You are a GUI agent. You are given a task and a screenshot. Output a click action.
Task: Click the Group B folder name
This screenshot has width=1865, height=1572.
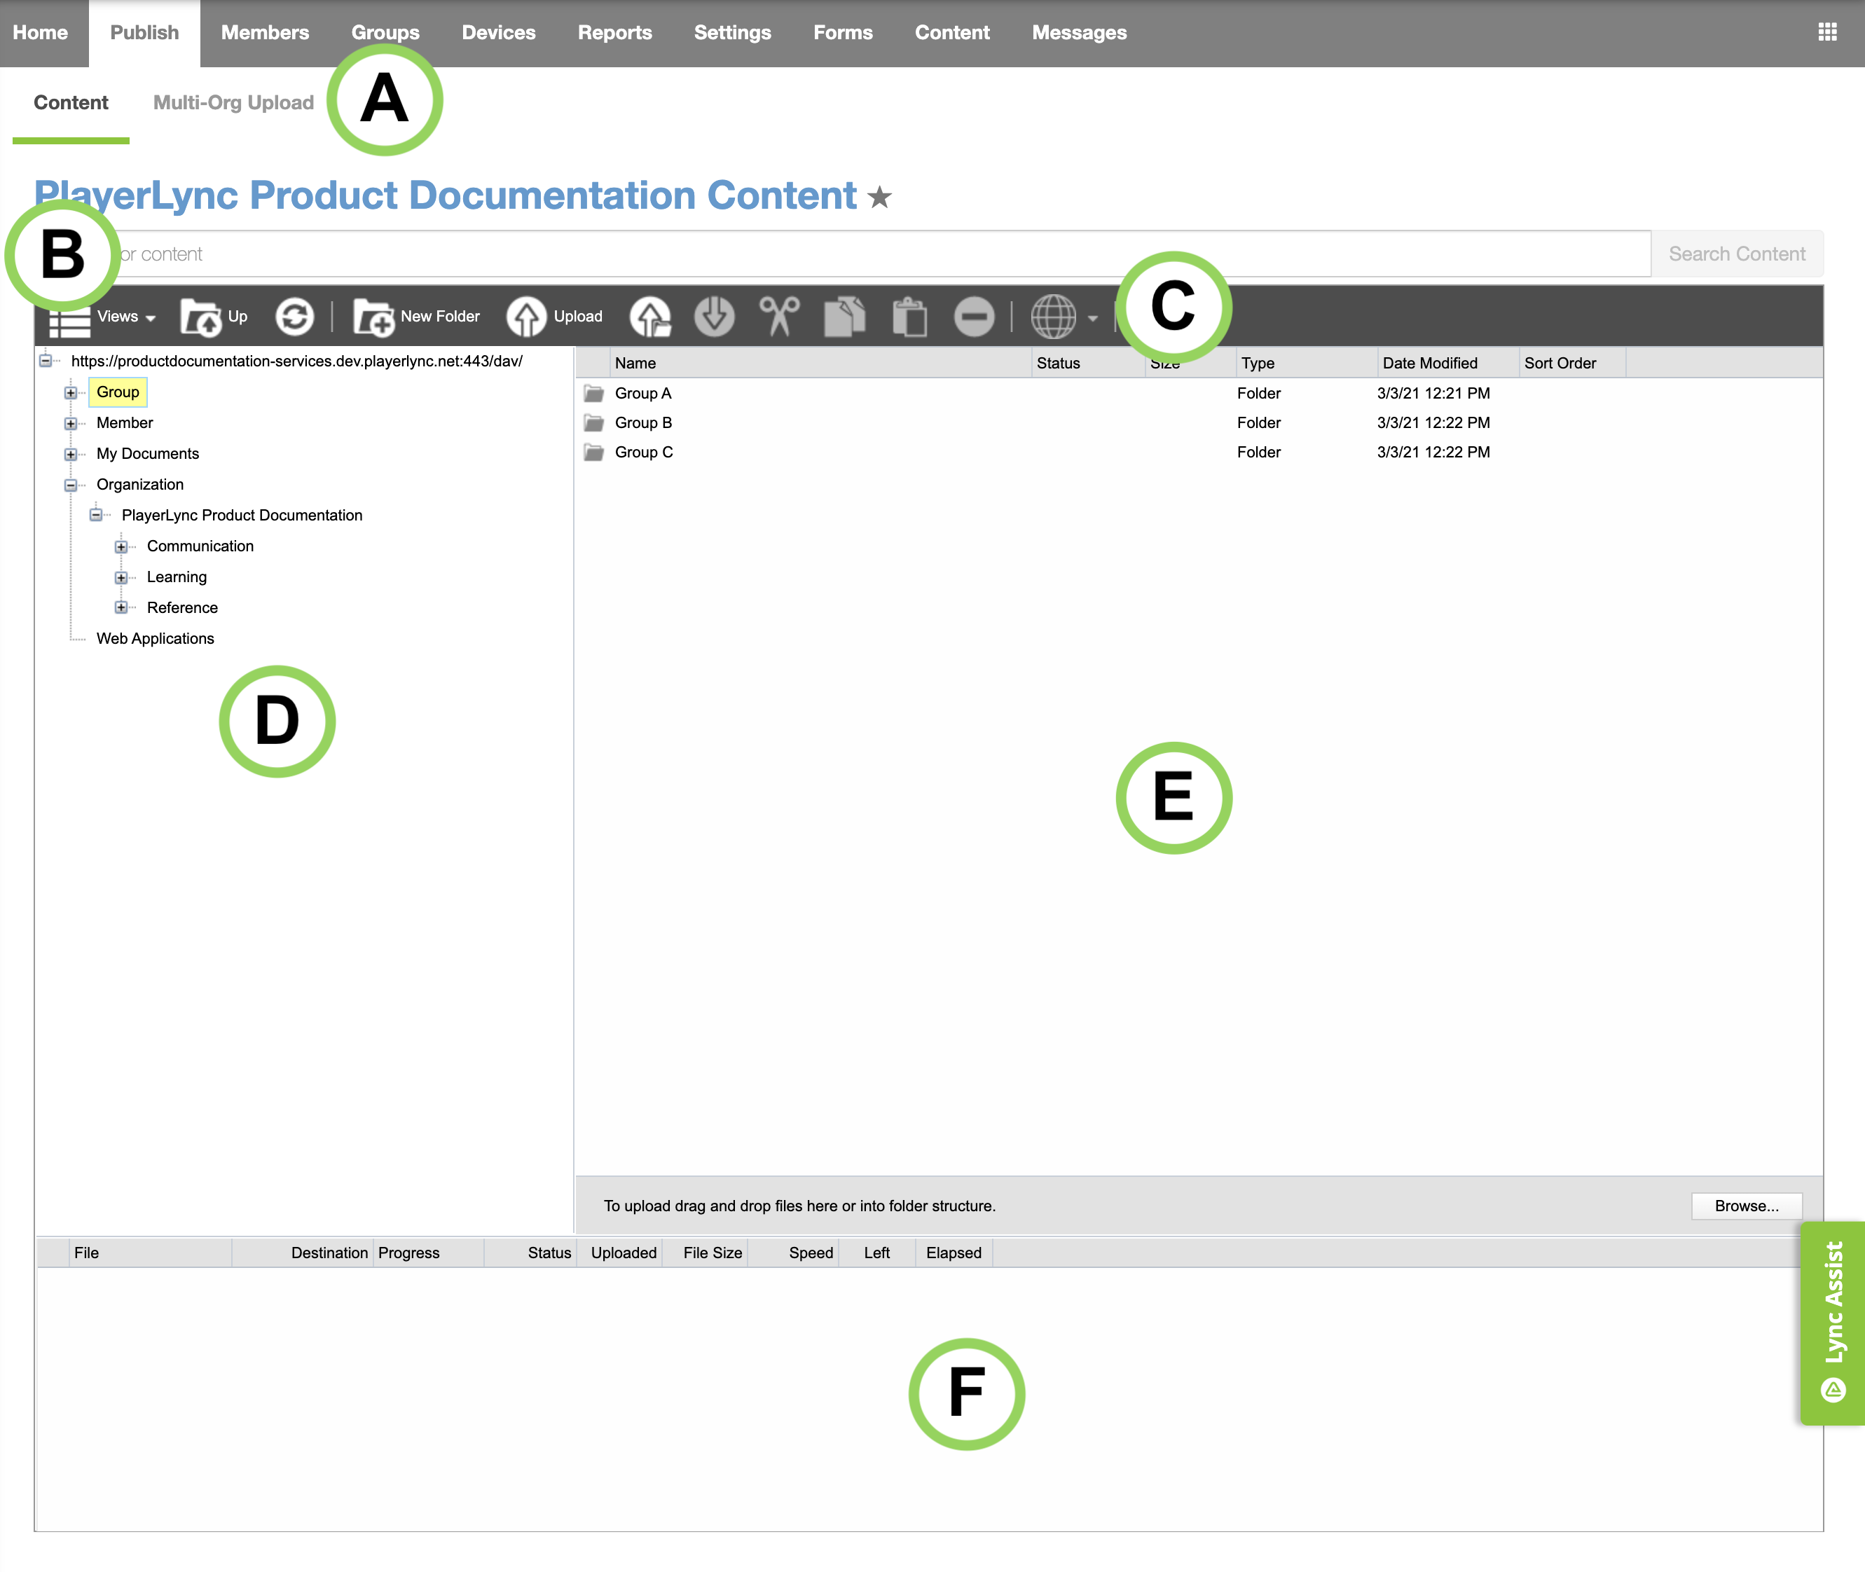(643, 422)
